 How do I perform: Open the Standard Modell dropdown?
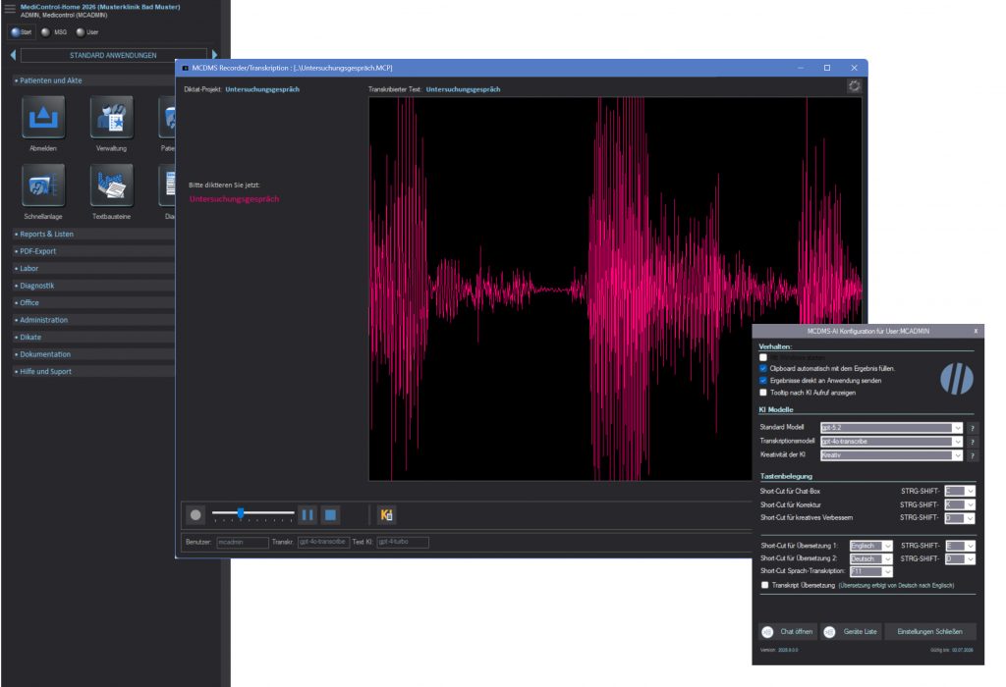tap(957, 428)
